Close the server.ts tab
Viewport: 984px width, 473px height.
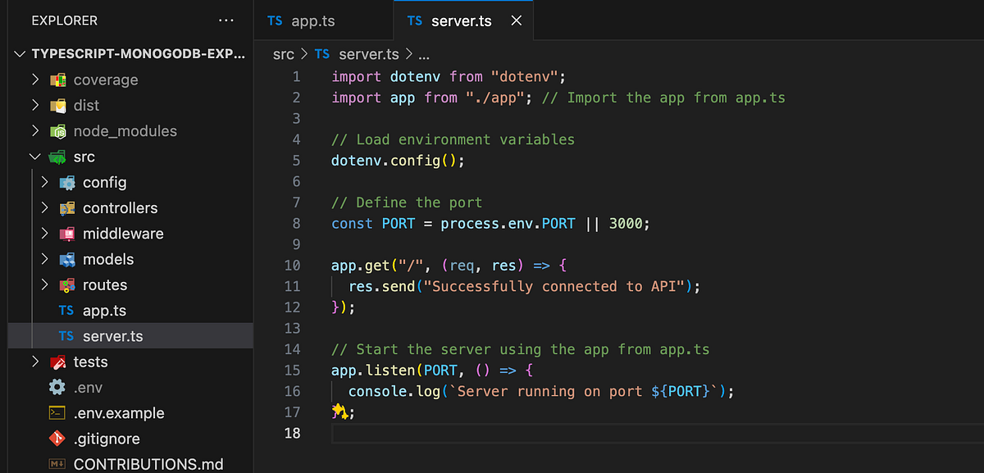[x=516, y=20]
